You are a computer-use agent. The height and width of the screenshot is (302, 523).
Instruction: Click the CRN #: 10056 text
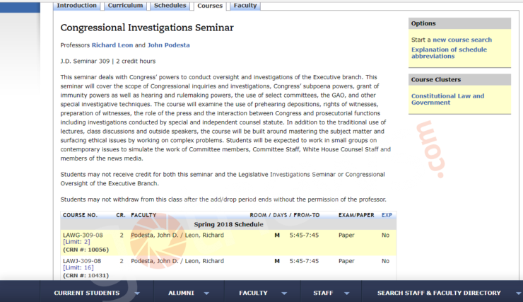click(x=86, y=250)
